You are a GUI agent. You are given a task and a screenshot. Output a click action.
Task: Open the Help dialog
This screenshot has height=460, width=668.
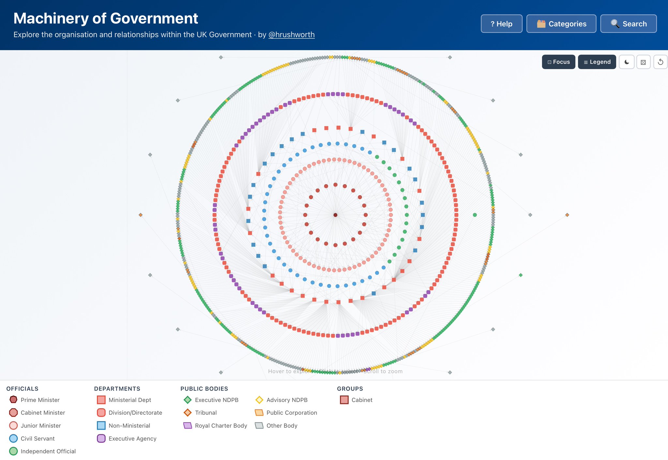(x=502, y=24)
